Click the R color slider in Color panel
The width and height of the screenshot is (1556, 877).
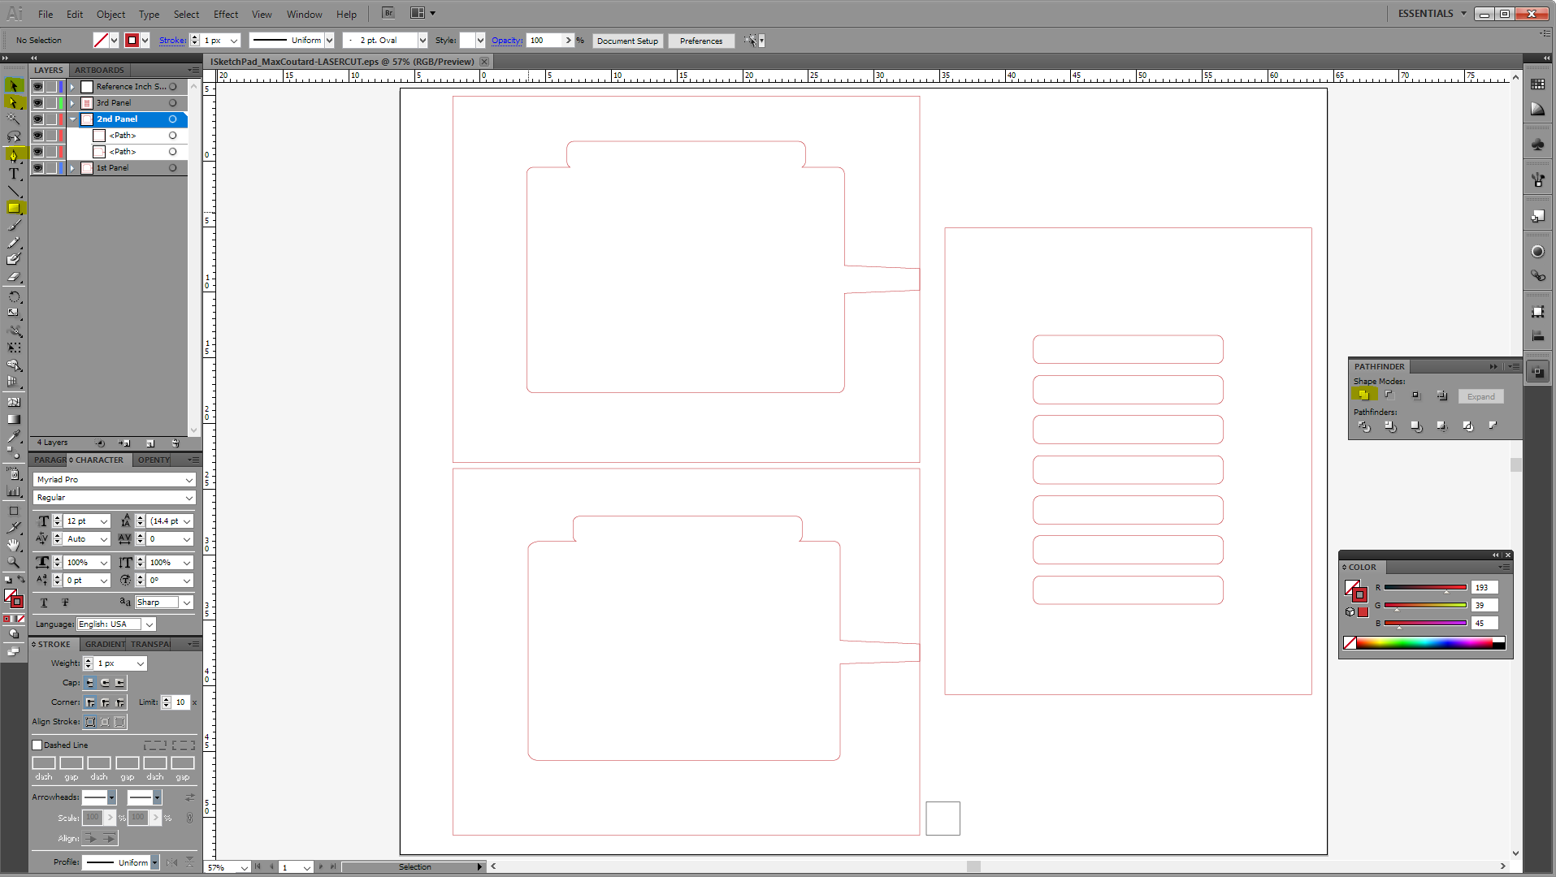tap(1424, 588)
